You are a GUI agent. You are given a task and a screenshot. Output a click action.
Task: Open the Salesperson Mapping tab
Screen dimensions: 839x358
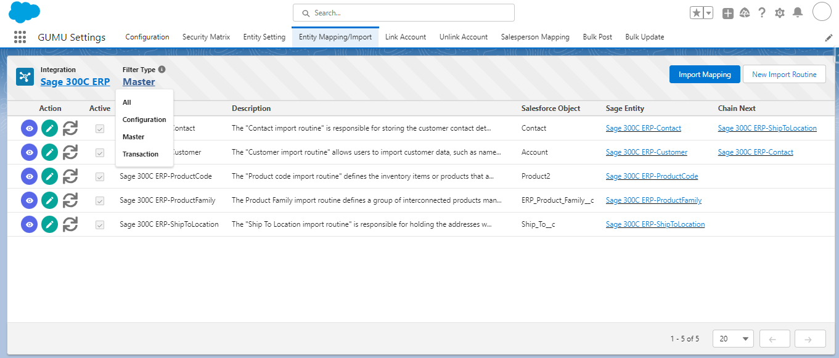coord(535,37)
